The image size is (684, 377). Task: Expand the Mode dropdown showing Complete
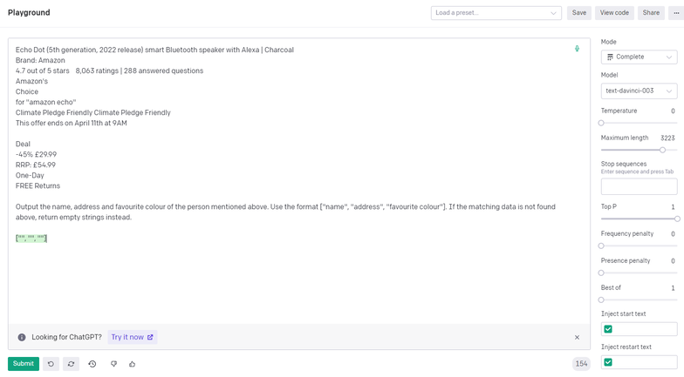coord(639,57)
